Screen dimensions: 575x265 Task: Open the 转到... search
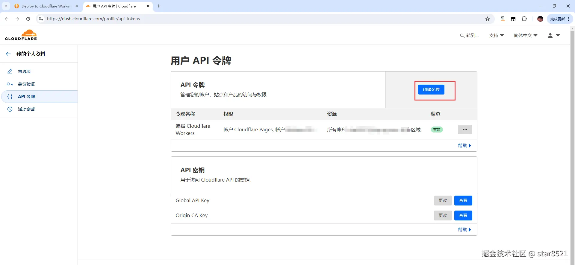(469, 36)
